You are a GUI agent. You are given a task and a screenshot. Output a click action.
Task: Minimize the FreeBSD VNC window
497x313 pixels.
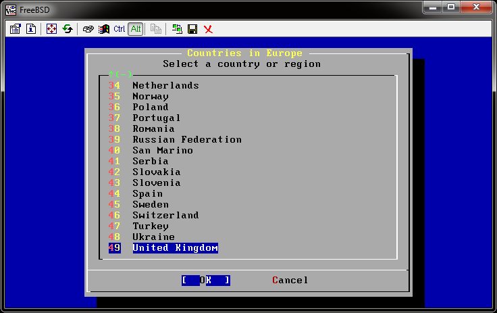433,7
